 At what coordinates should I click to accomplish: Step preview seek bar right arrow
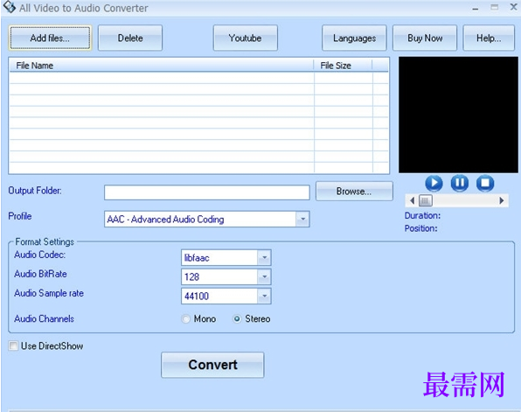502,200
